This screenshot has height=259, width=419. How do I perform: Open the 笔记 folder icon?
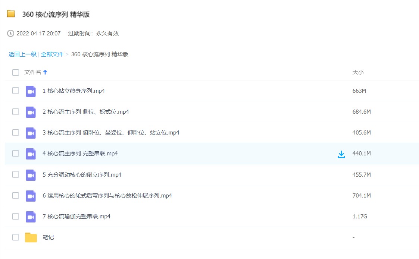pos(31,237)
